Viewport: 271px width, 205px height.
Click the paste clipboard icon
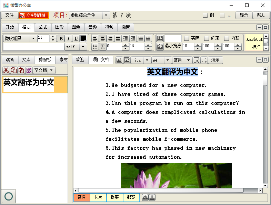click(x=21, y=70)
